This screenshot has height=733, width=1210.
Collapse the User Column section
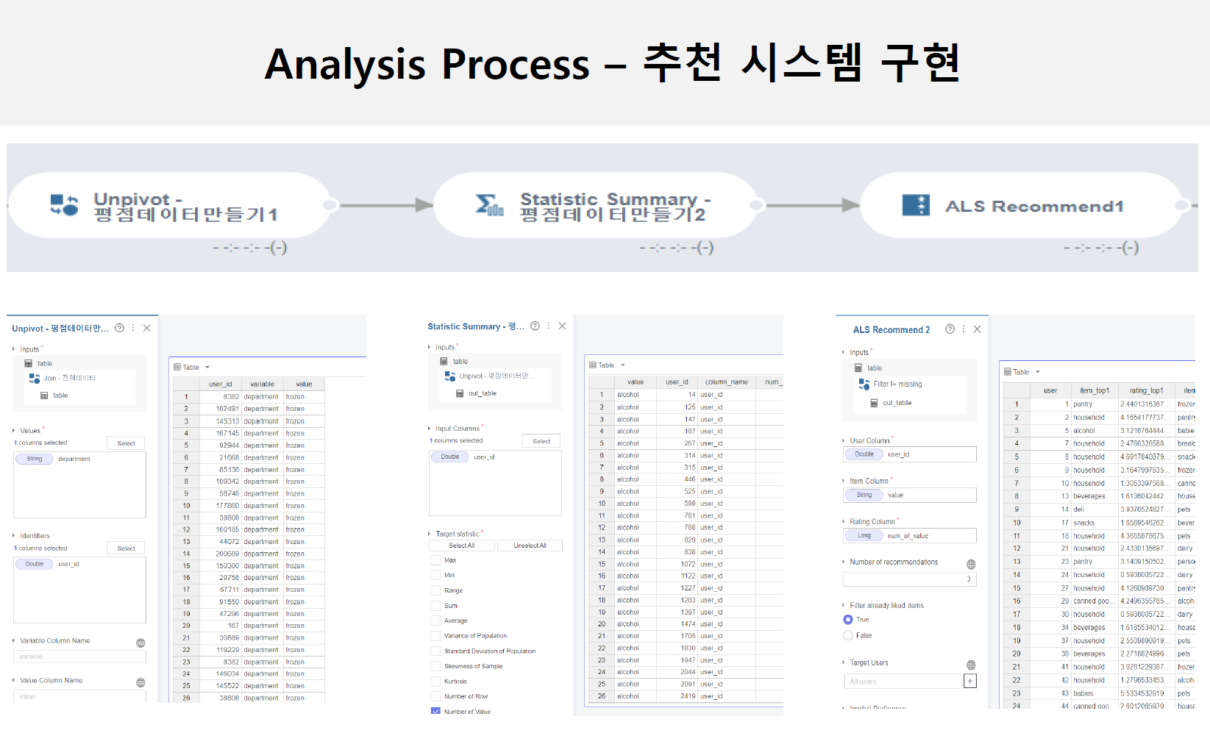844,440
